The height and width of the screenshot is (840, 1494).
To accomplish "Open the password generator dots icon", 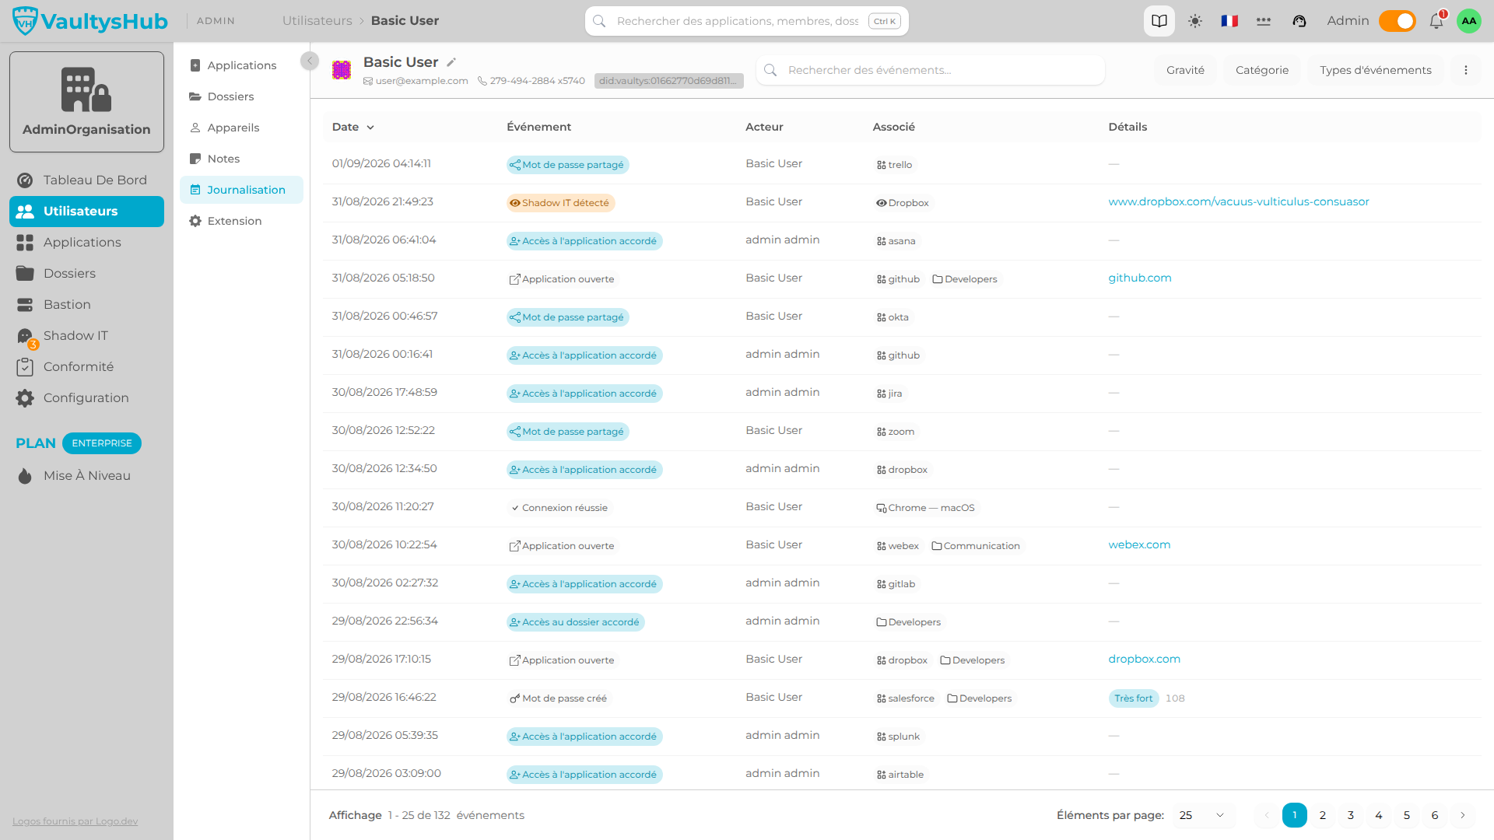I will point(1264,21).
